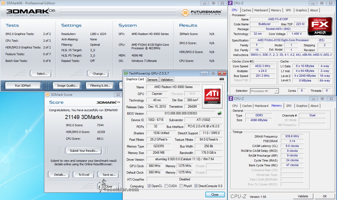Open Memory tab in the CPU-Z processor window
This screenshot has width=337, height=200.
276,10
